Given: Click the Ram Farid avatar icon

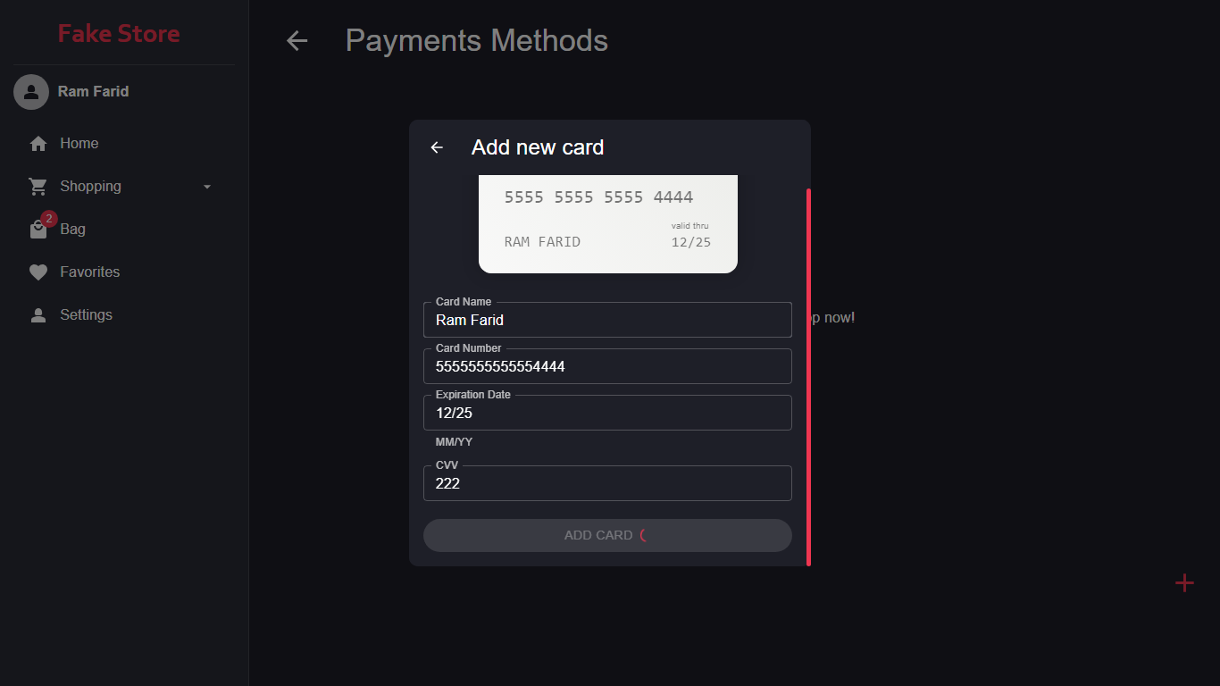Looking at the screenshot, I should (31, 92).
